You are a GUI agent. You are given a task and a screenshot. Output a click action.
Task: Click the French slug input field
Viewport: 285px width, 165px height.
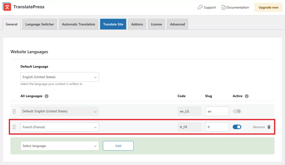point(217,127)
